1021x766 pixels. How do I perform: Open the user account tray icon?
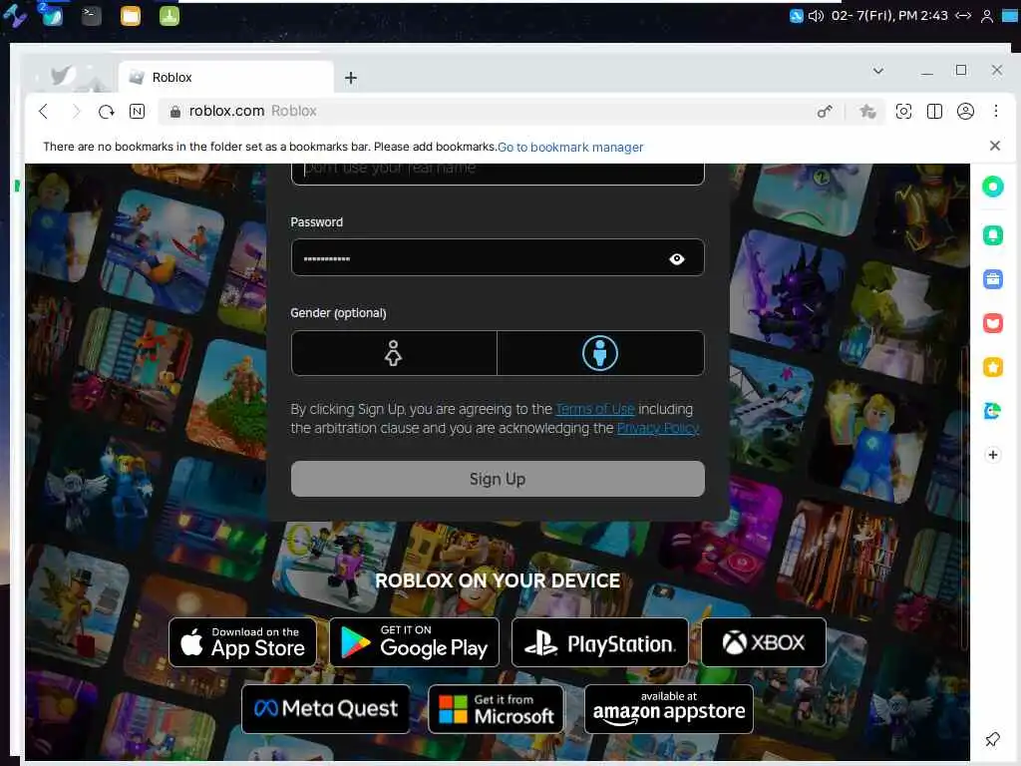point(986,16)
